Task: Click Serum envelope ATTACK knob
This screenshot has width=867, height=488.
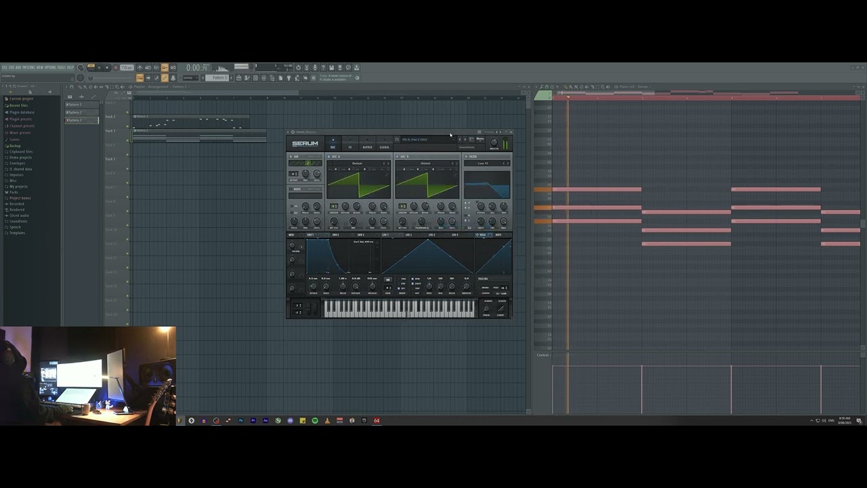Action: click(x=313, y=286)
